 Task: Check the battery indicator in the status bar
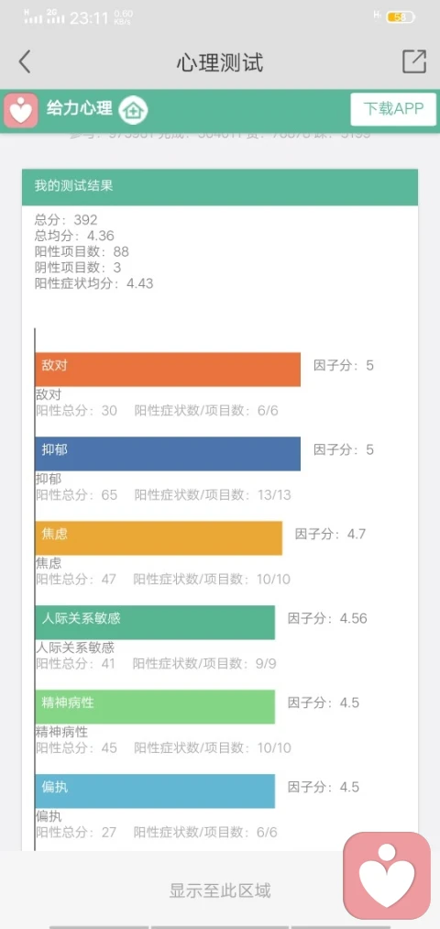(400, 17)
